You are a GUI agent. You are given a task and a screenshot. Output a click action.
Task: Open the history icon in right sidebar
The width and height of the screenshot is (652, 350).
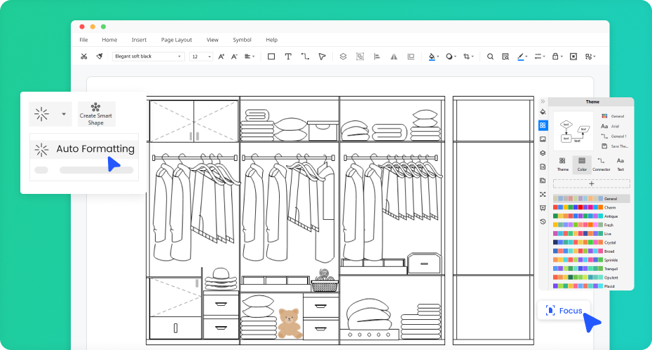543,222
